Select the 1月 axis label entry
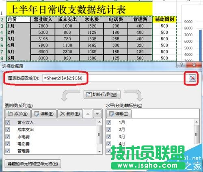The image size is (203, 172). [122, 122]
